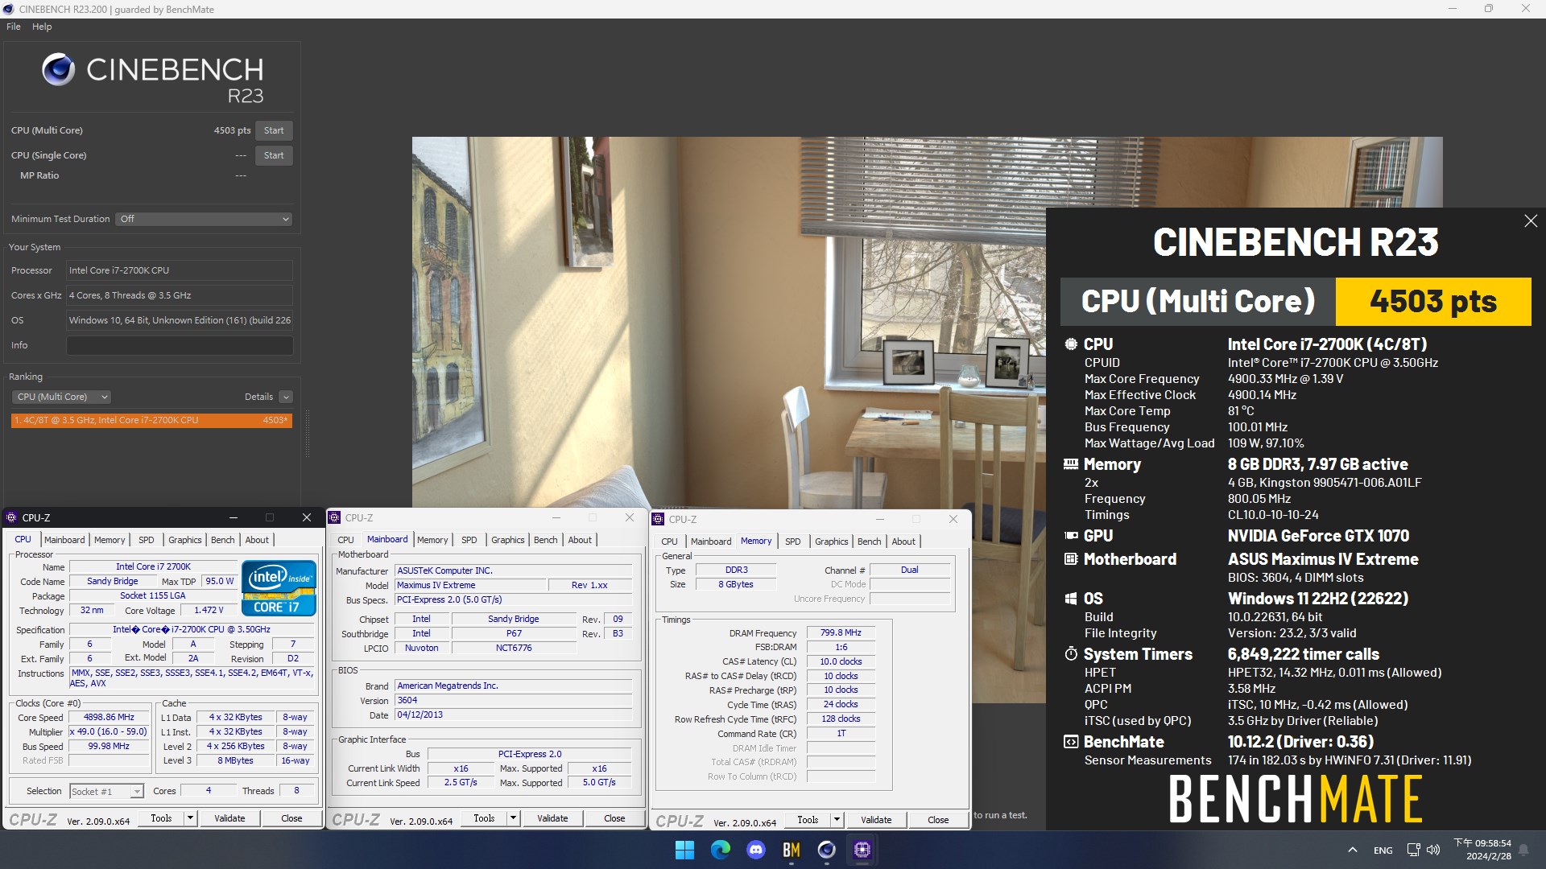The image size is (1546, 869).
Task: Click the Multiplier value field in CPU-Z
Action: tap(109, 732)
